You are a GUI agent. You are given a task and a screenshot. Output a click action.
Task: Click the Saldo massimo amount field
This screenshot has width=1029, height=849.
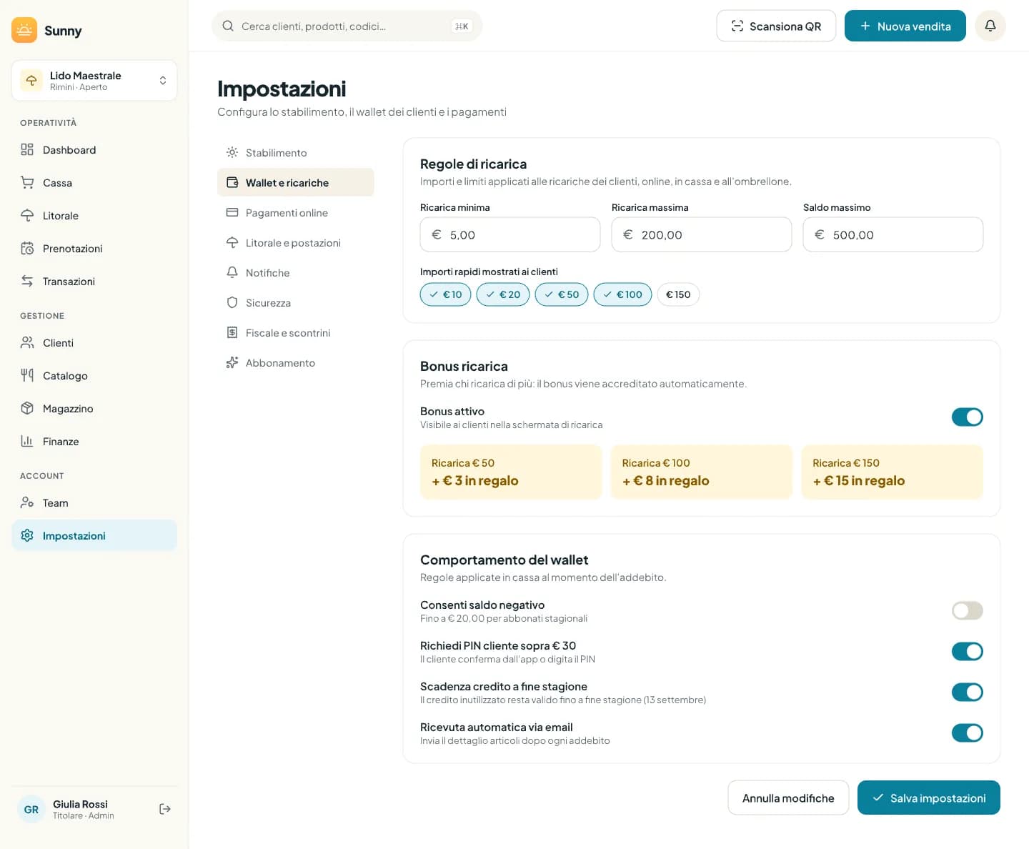click(x=893, y=234)
